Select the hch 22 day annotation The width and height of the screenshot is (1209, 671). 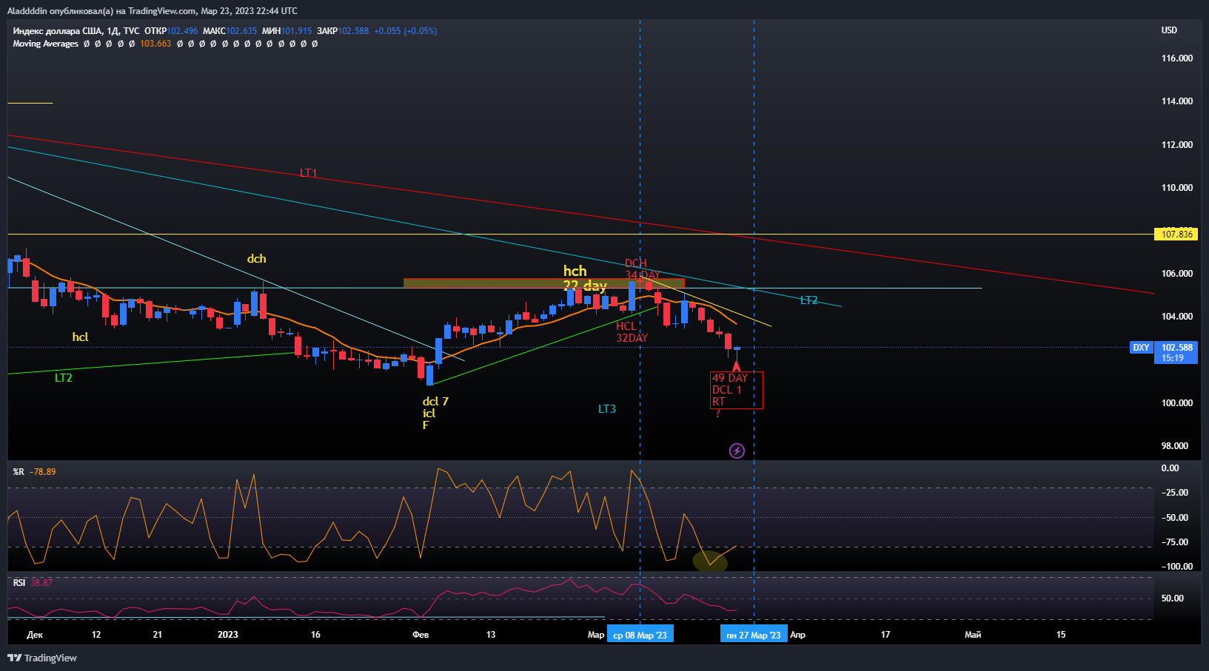coord(584,278)
